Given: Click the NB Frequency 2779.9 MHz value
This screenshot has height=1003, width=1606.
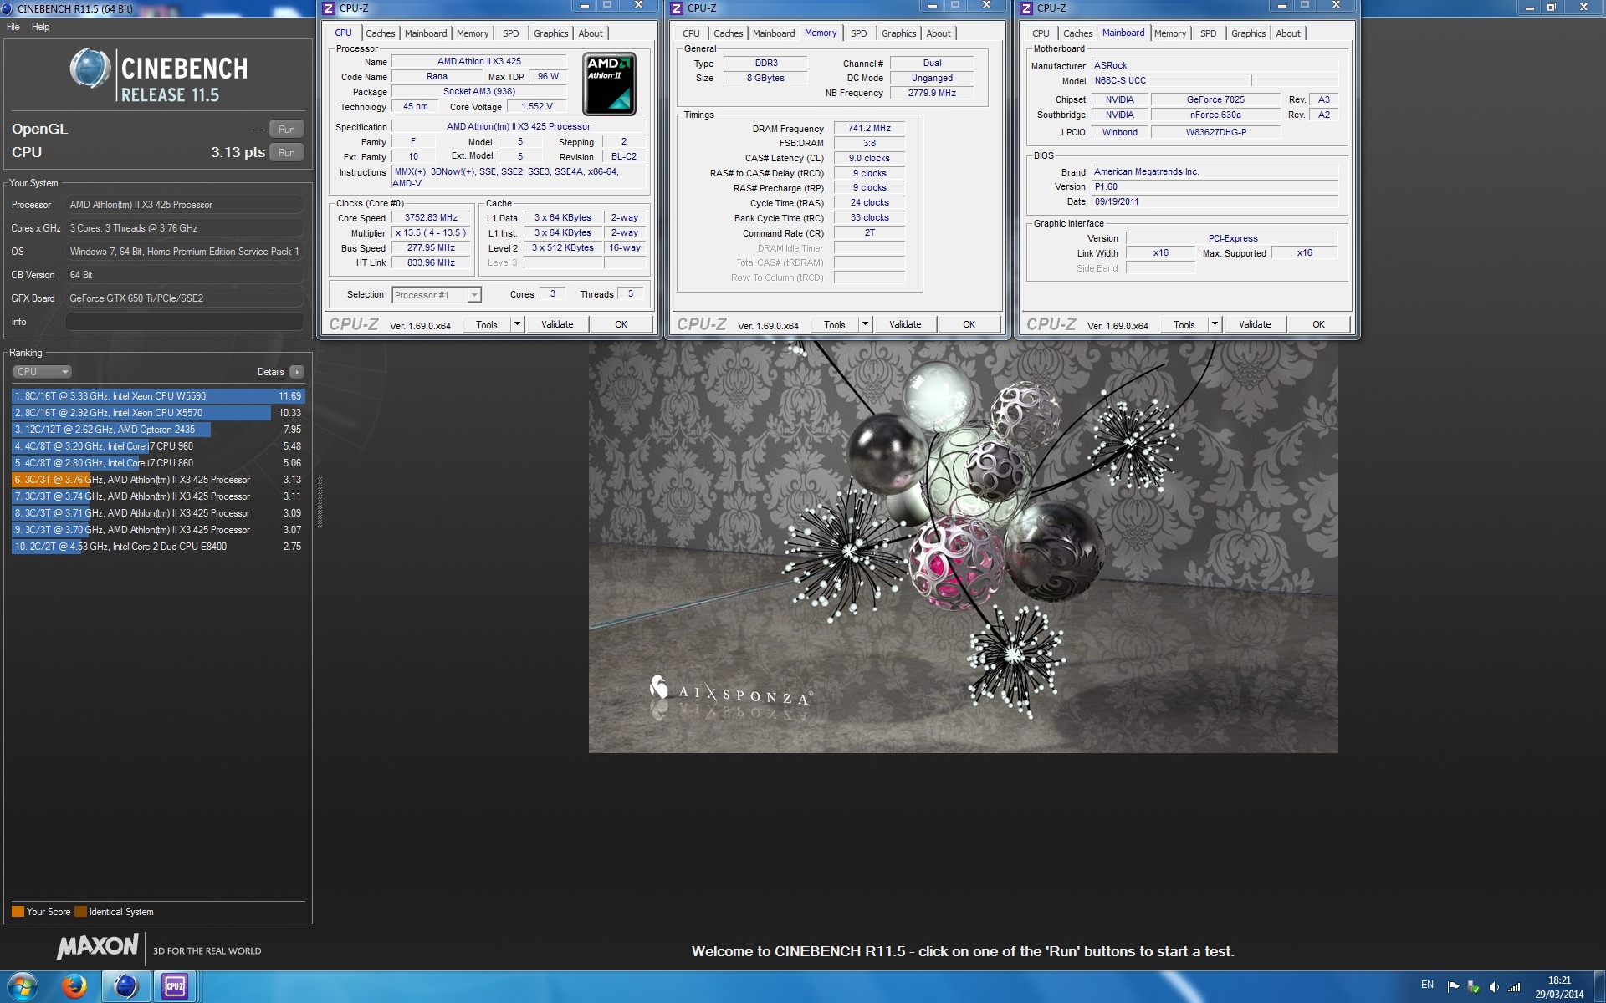Looking at the screenshot, I should pos(932,93).
